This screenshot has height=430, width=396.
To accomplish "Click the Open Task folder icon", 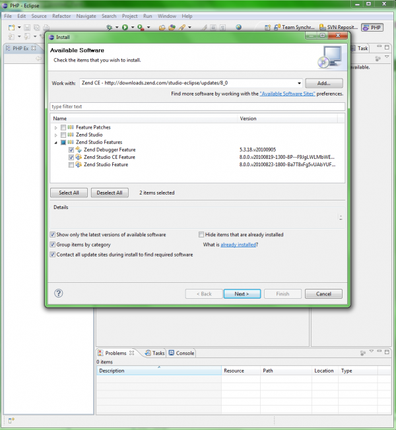I will pos(172,27).
